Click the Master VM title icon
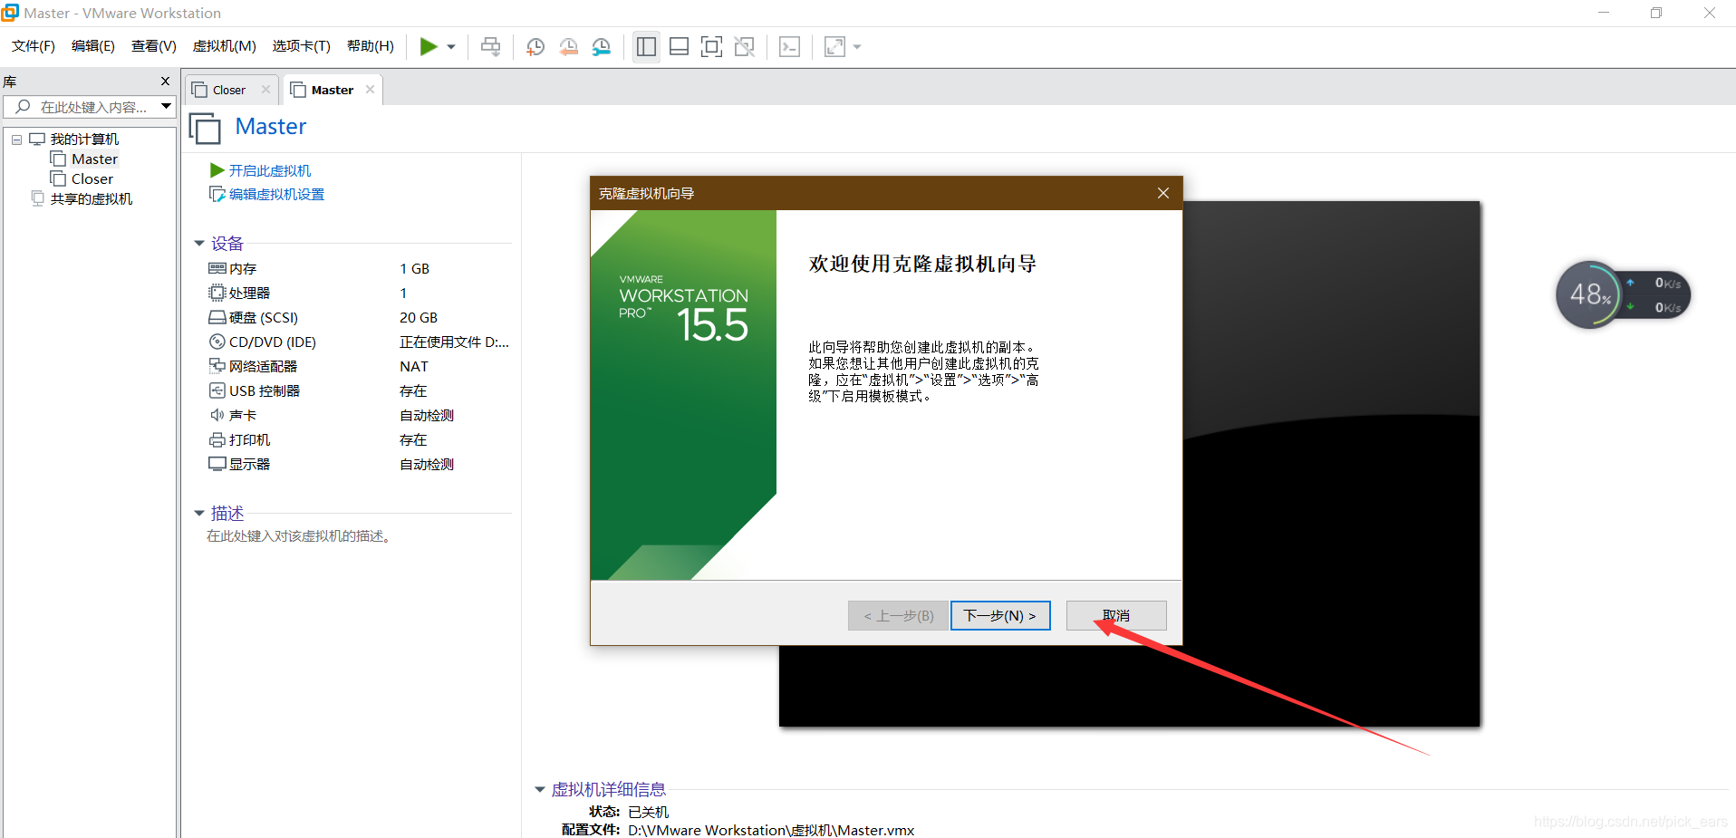Viewport: 1736px width, 838px height. pyautogui.click(x=205, y=128)
